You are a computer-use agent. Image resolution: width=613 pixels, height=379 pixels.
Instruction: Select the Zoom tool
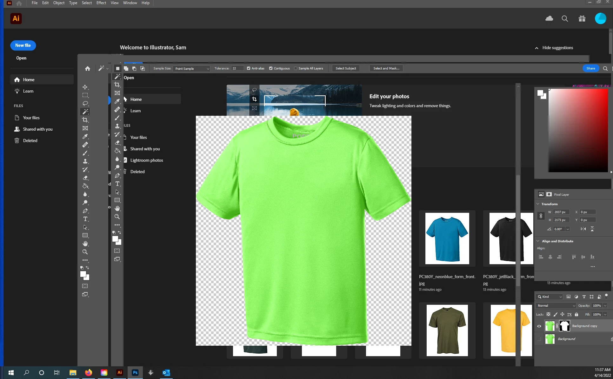tap(85, 252)
